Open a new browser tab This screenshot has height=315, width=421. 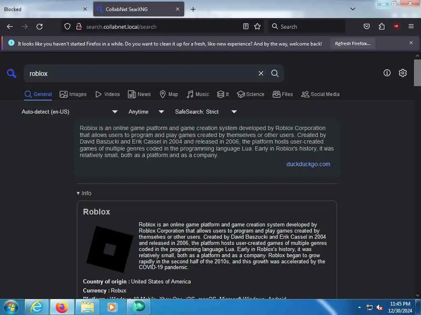pyautogui.click(x=193, y=9)
